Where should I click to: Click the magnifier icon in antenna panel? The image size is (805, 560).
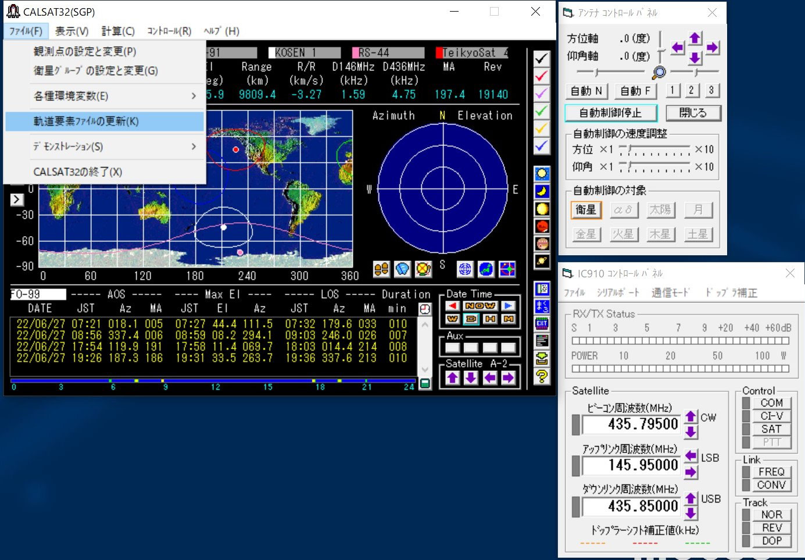[x=659, y=73]
